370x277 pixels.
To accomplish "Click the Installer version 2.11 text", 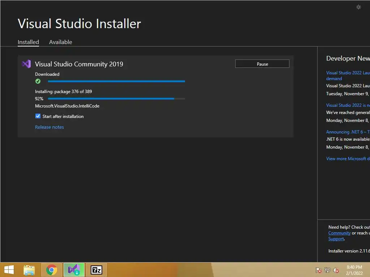I will 349,251.
